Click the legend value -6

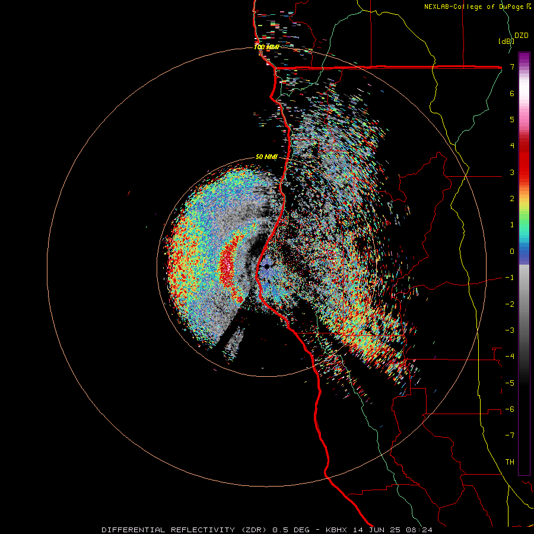tap(510, 409)
